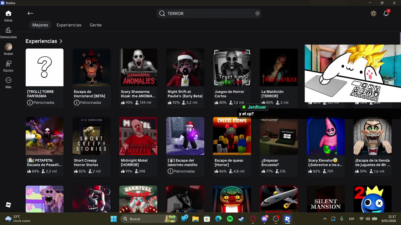This screenshot has width=401, height=225.
Task: Open Robux balance icon
Action: click(373, 13)
